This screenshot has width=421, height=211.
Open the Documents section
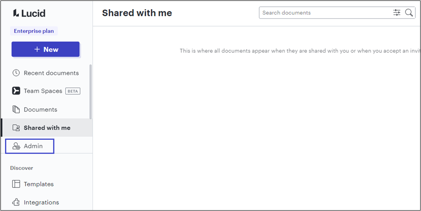click(x=40, y=109)
